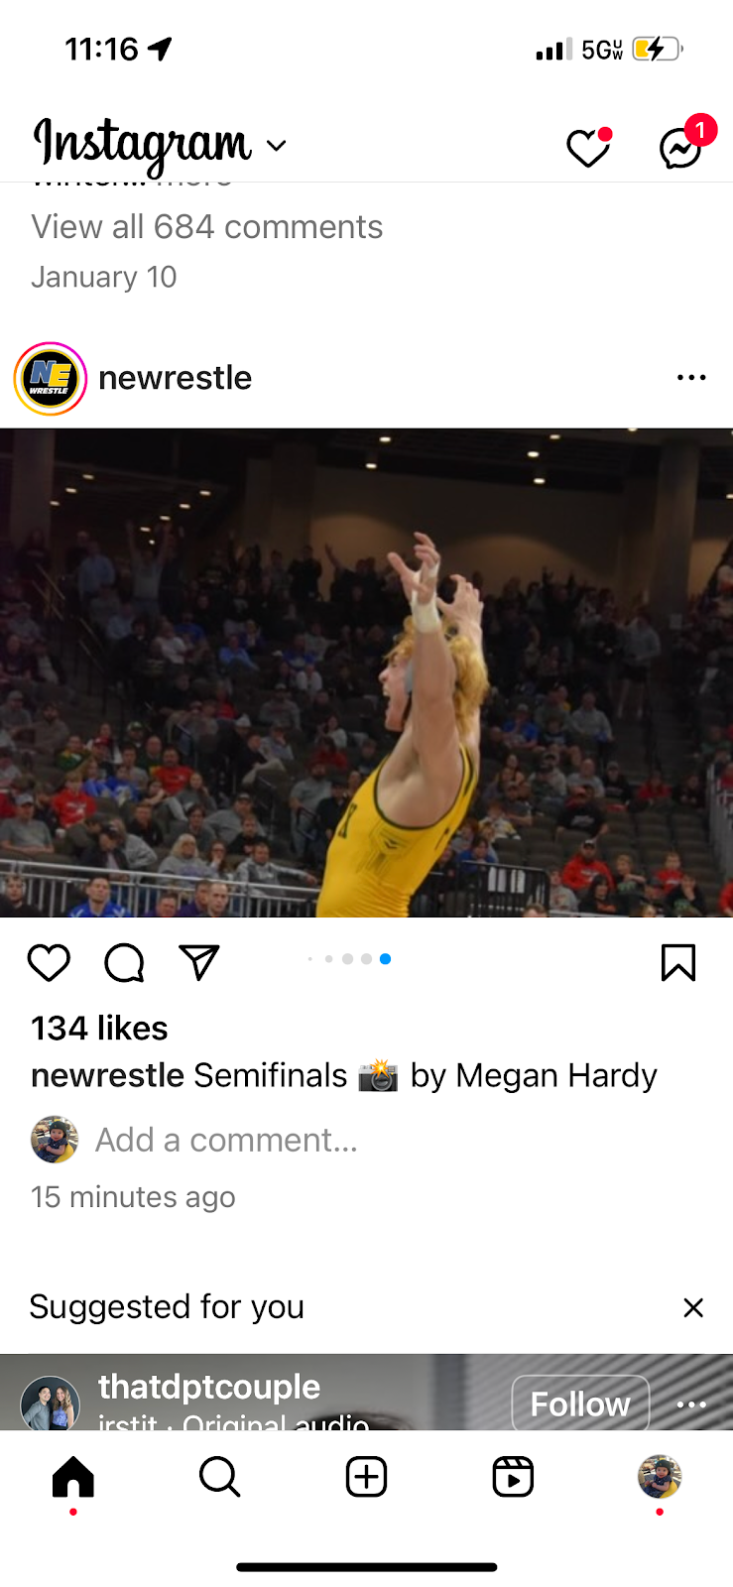Screen dimensions: 733x1587
Task: Like the newrestle post with heart icon
Action: point(49,962)
